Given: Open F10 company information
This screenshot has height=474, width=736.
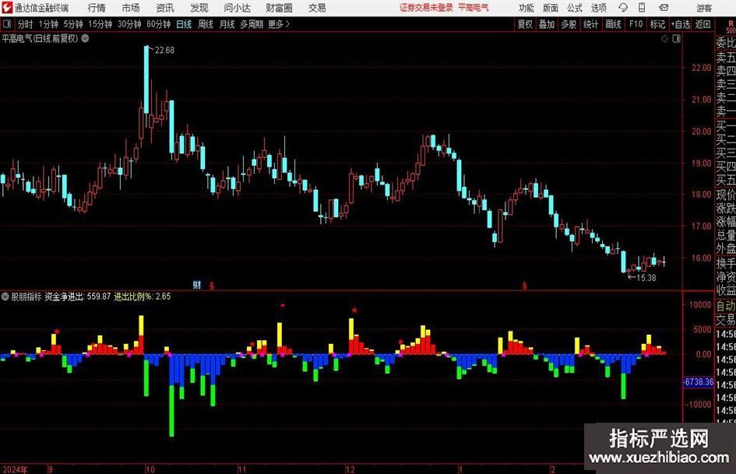Looking at the screenshot, I should click(636, 24).
